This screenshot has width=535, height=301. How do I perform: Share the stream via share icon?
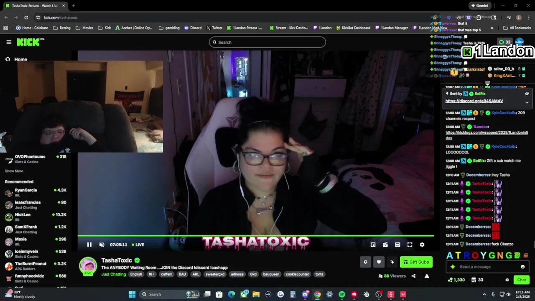(413, 276)
